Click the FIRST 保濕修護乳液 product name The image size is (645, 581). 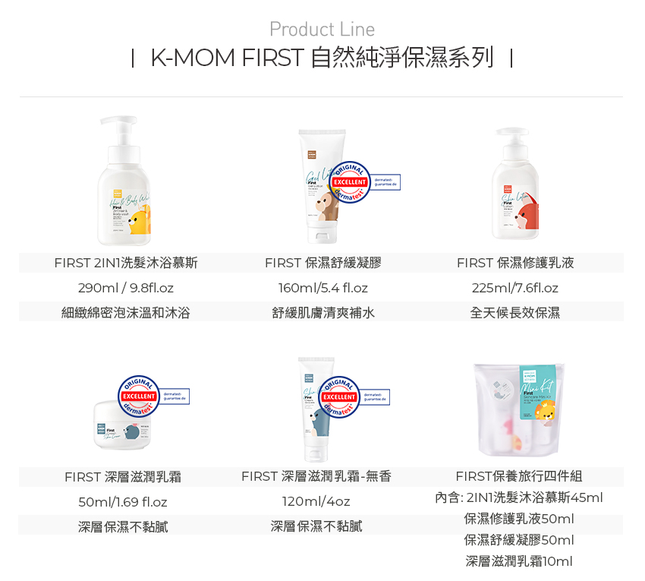click(x=515, y=263)
